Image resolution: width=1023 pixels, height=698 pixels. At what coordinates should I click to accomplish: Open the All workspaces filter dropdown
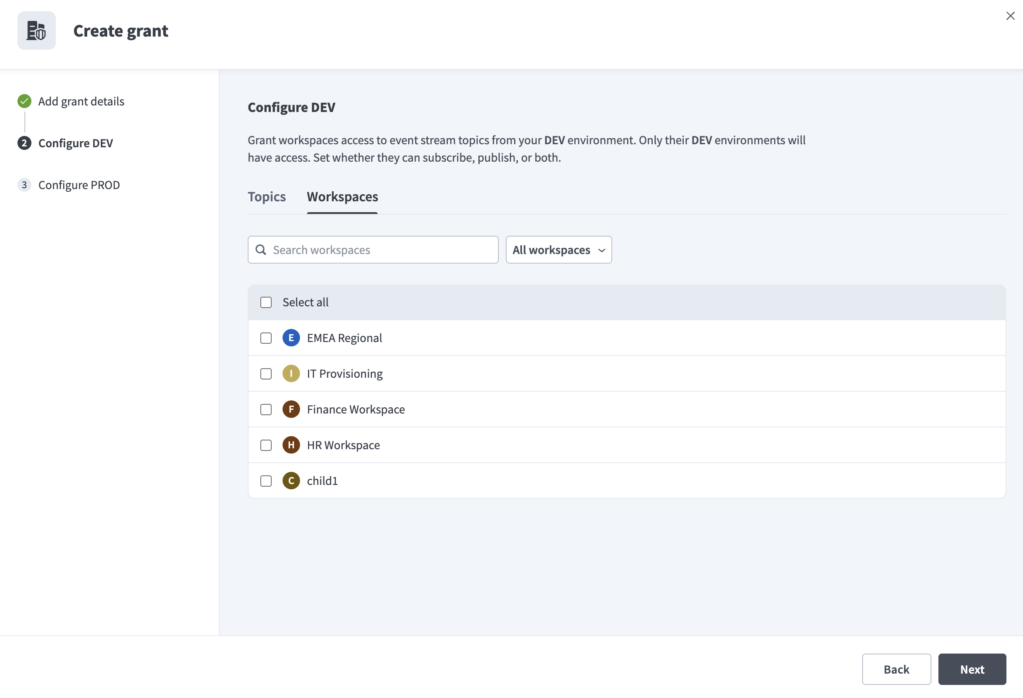(559, 250)
